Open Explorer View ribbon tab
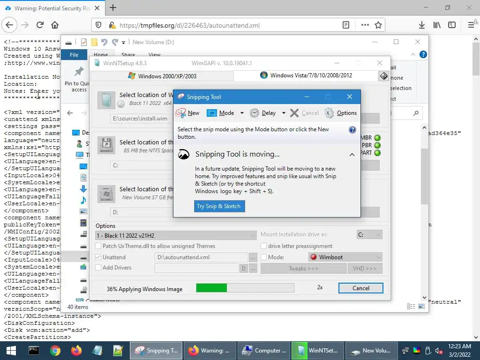This screenshot has width=480, height=360. tap(154, 54)
